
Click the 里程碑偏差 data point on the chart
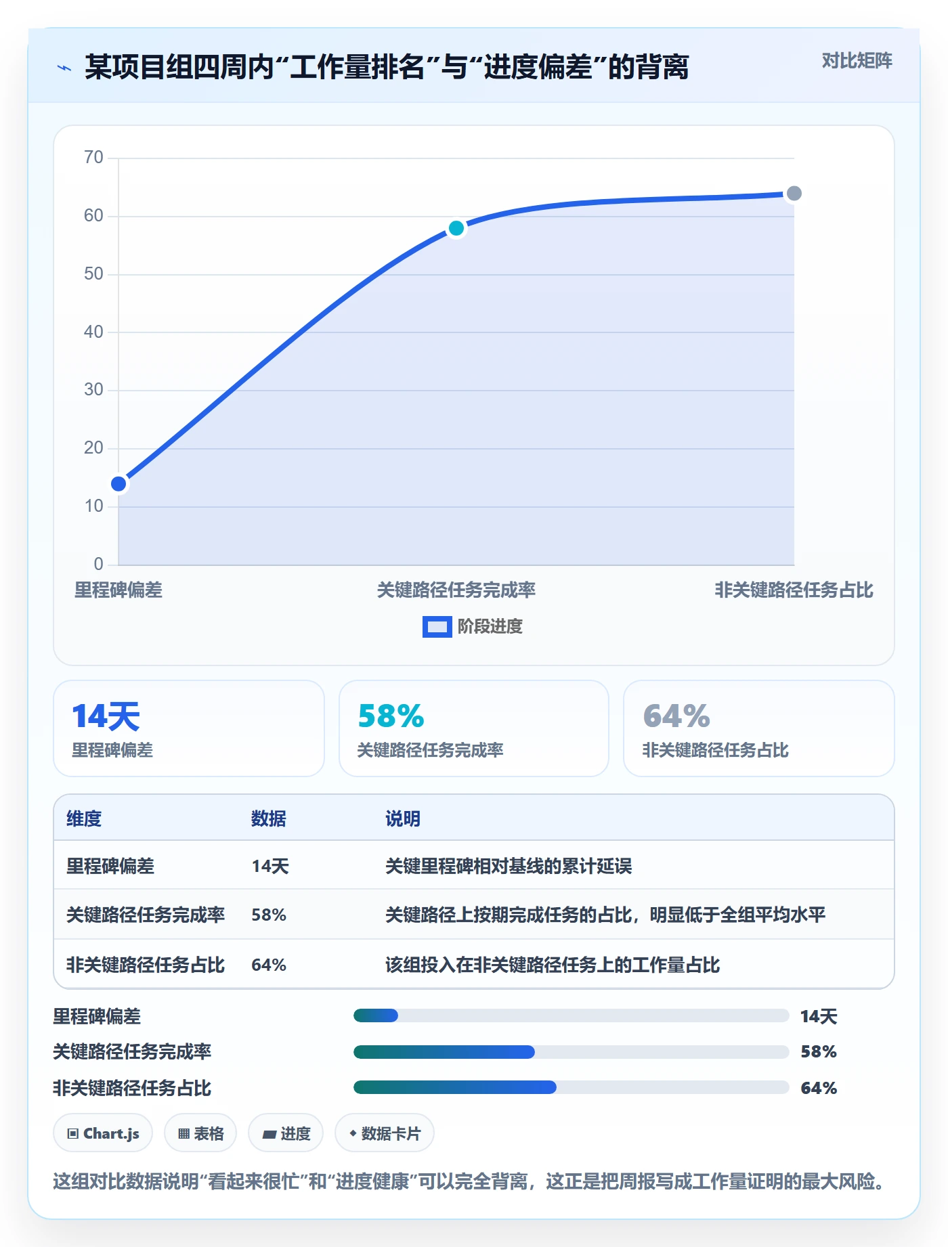[118, 483]
